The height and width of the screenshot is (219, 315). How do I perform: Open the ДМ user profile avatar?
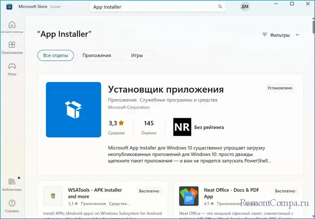245,7
